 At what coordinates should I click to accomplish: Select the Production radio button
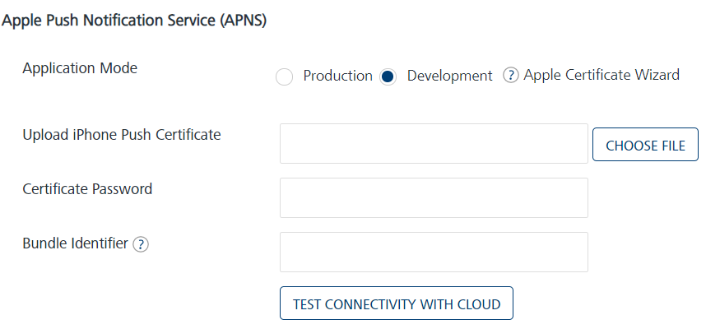pos(284,76)
